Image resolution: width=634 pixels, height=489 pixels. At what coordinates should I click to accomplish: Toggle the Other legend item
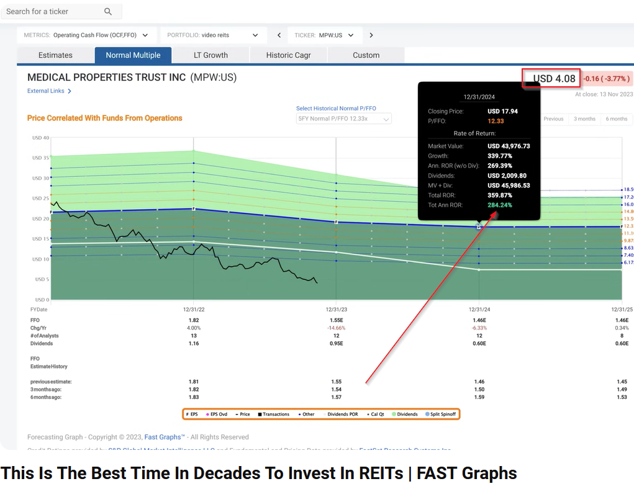coord(306,415)
